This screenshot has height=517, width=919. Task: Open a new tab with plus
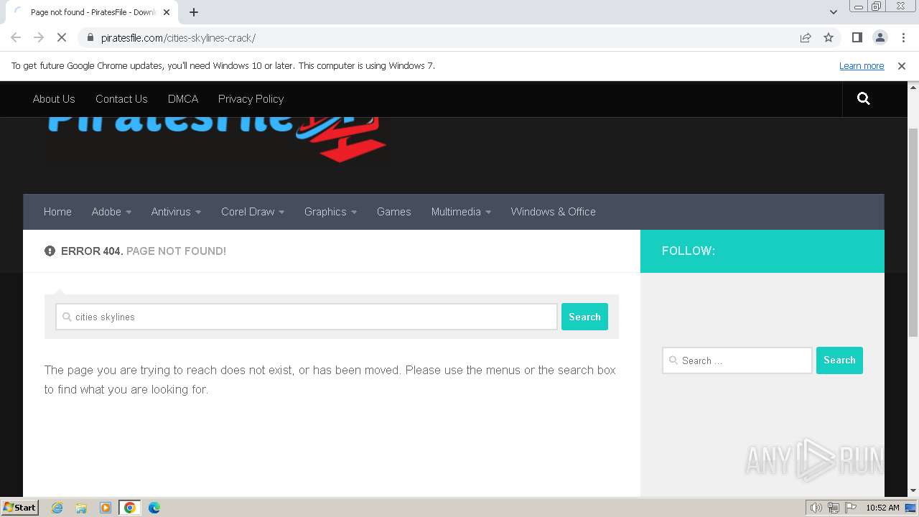[194, 12]
